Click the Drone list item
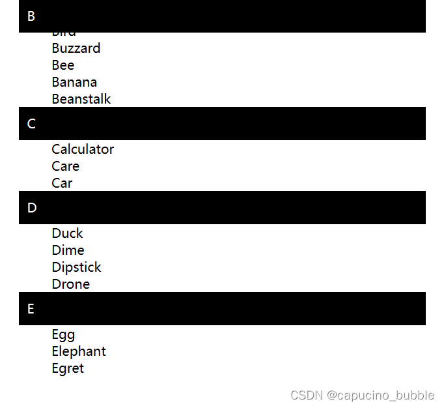The height and width of the screenshot is (408, 444). [71, 284]
